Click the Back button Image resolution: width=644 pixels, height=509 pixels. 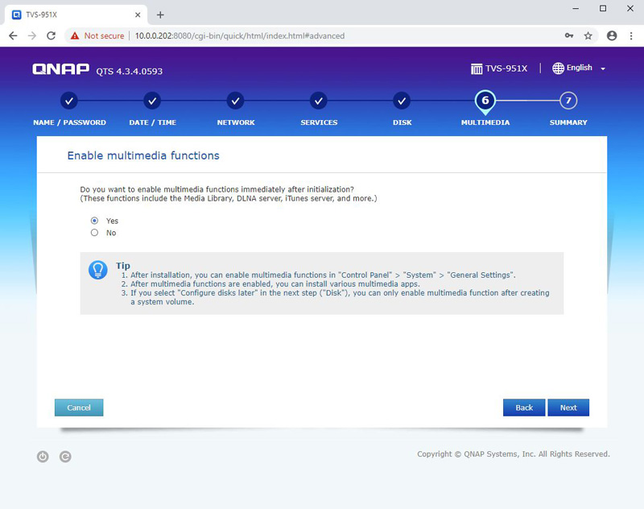[x=524, y=408]
